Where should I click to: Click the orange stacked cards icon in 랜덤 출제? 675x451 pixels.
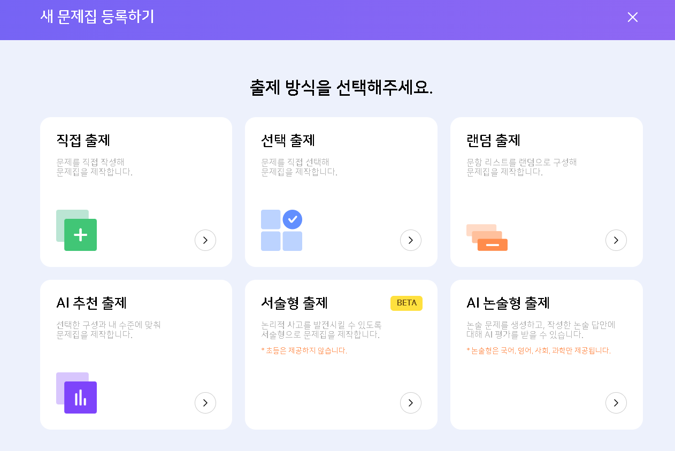[x=487, y=238]
